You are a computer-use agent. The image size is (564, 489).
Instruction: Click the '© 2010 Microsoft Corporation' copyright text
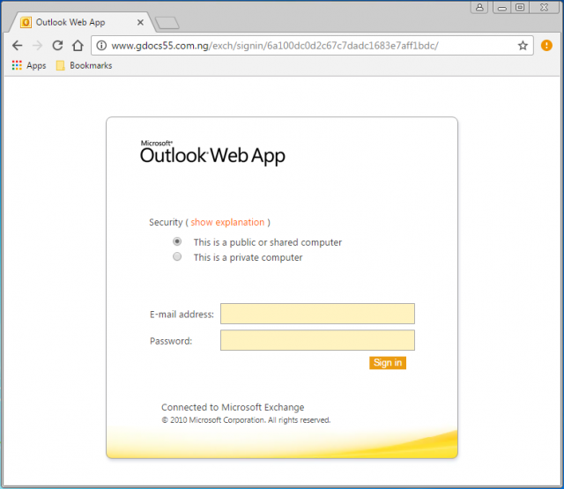point(246,420)
